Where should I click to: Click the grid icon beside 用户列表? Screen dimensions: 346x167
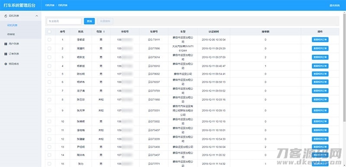click(x=6, y=44)
